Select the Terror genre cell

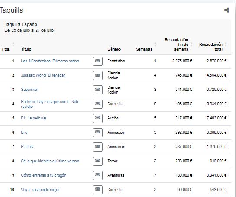click(112, 161)
